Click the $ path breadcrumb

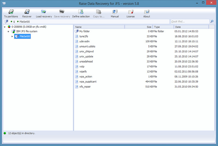tap(14, 22)
